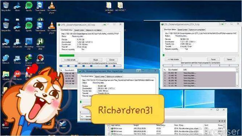Open the WORKING HR folder
The width and height of the screenshot is (242, 136).
coord(109,7)
